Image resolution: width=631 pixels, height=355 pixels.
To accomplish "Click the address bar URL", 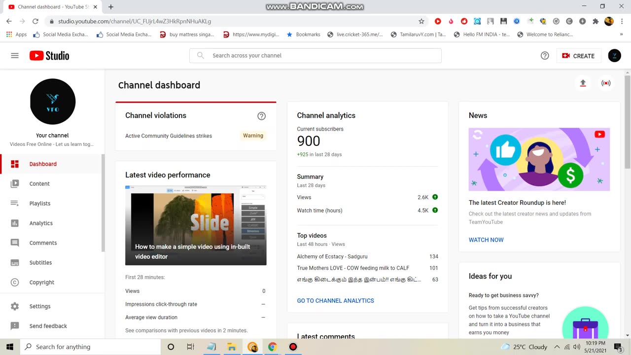I will 135,22.
